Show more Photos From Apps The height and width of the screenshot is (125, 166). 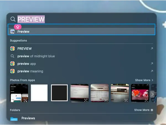tap(144, 80)
